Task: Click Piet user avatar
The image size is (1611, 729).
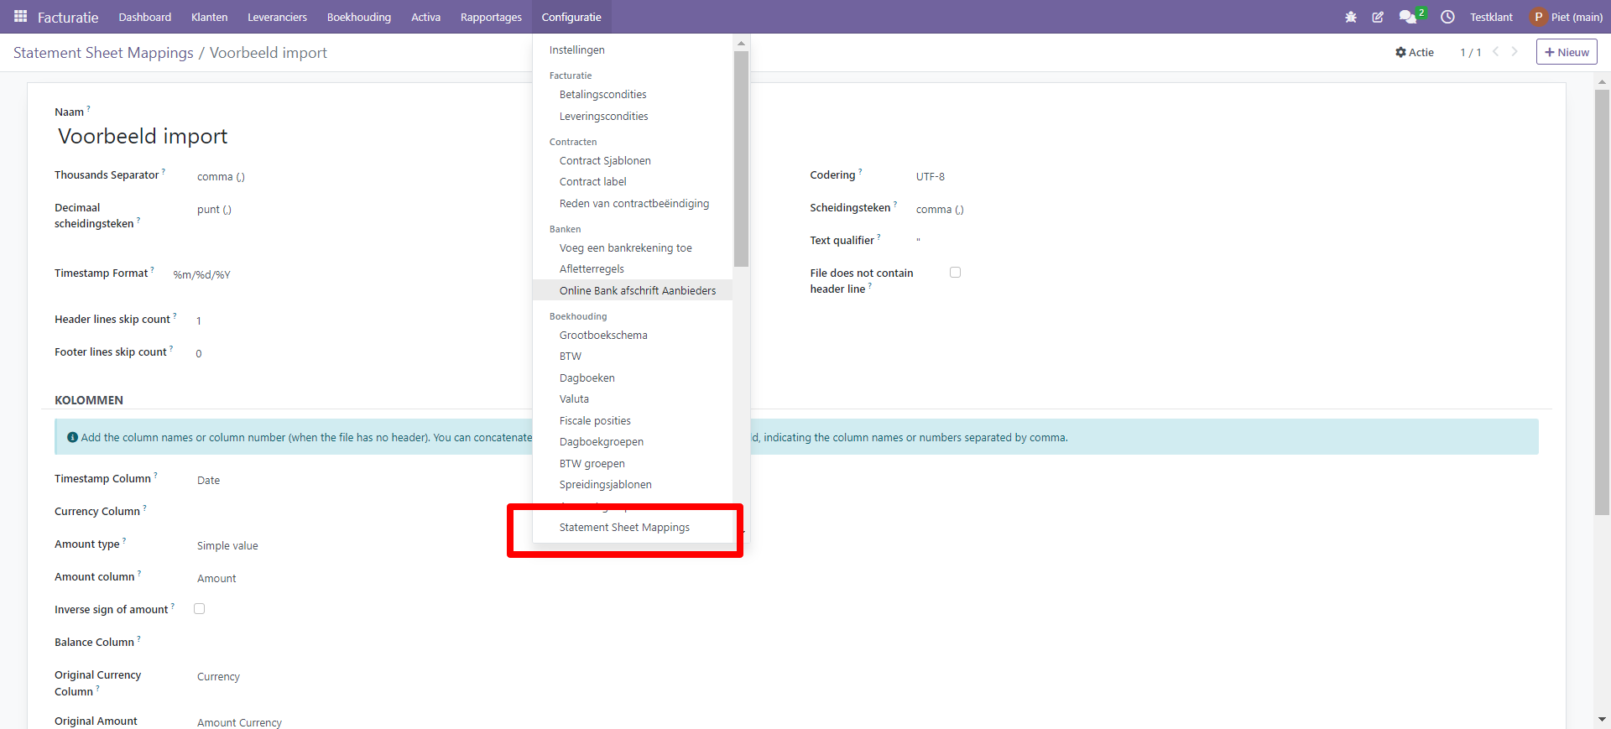Action: coord(1538,17)
